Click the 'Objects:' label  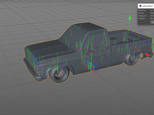pyautogui.click(x=142, y=19)
